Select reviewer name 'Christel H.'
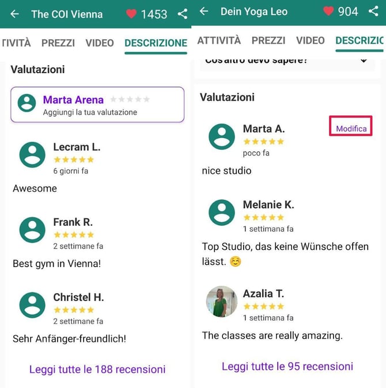 [x=78, y=297]
